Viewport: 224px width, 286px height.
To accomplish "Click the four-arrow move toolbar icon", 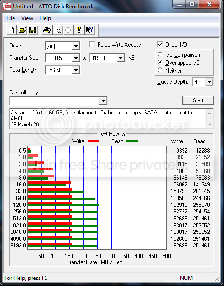I will tap(68, 30).
